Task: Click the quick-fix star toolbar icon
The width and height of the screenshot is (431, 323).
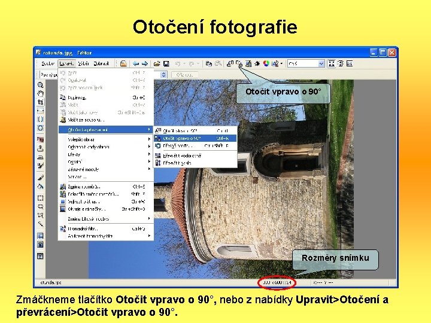Action: [257, 64]
